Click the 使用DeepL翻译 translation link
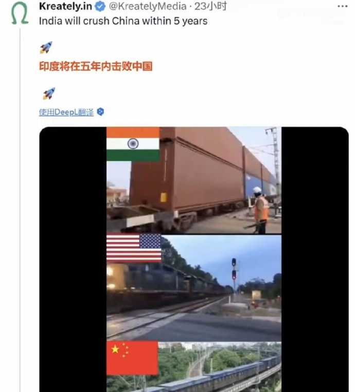Screen dimensions: 355x392 [66, 112]
